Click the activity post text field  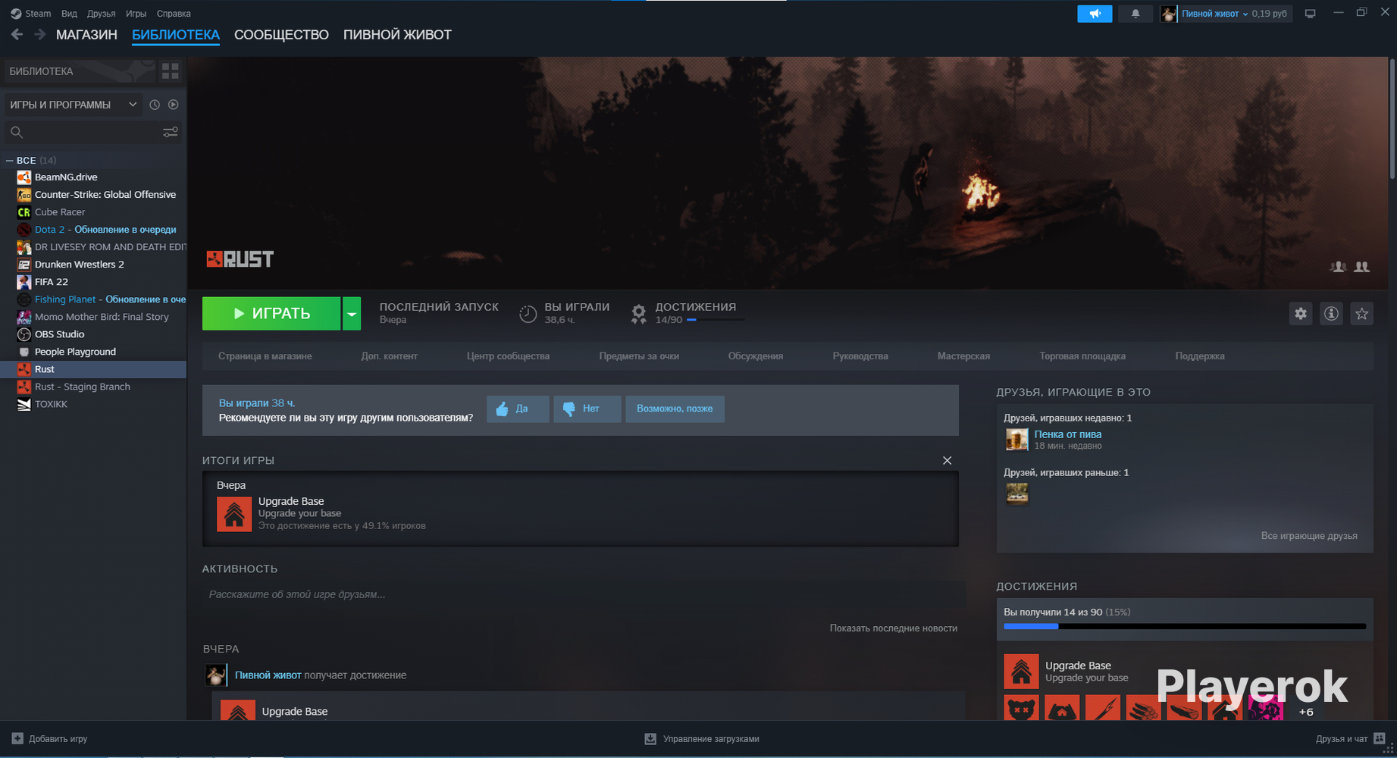[x=582, y=595]
